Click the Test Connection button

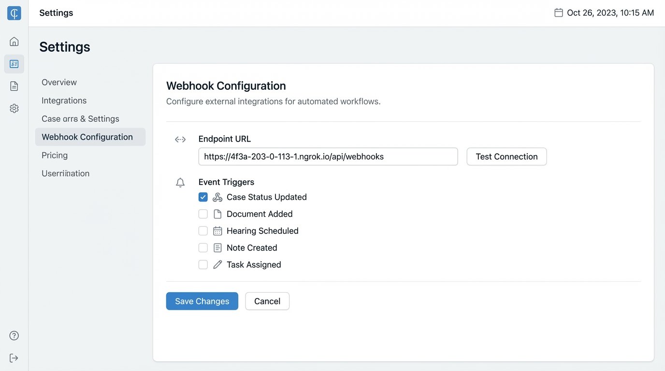506,157
